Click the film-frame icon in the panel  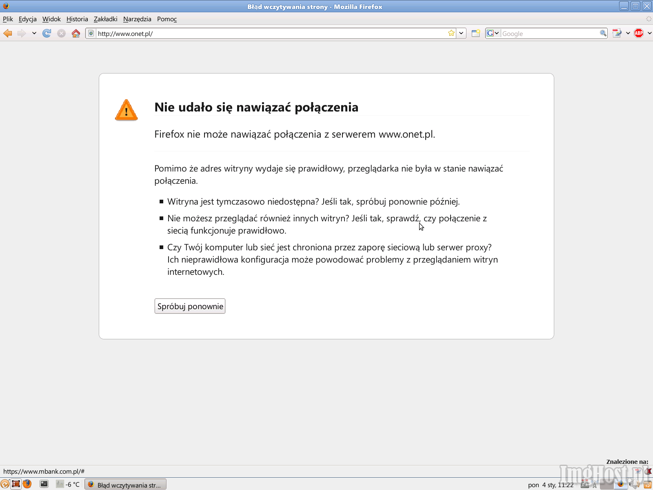pos(16,484)
